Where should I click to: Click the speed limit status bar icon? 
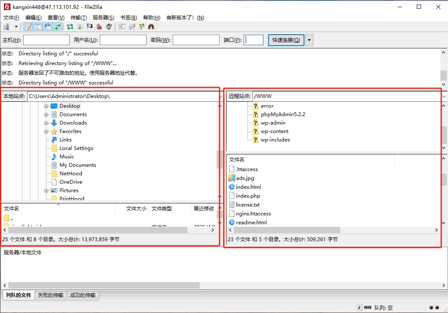(368, 308)
